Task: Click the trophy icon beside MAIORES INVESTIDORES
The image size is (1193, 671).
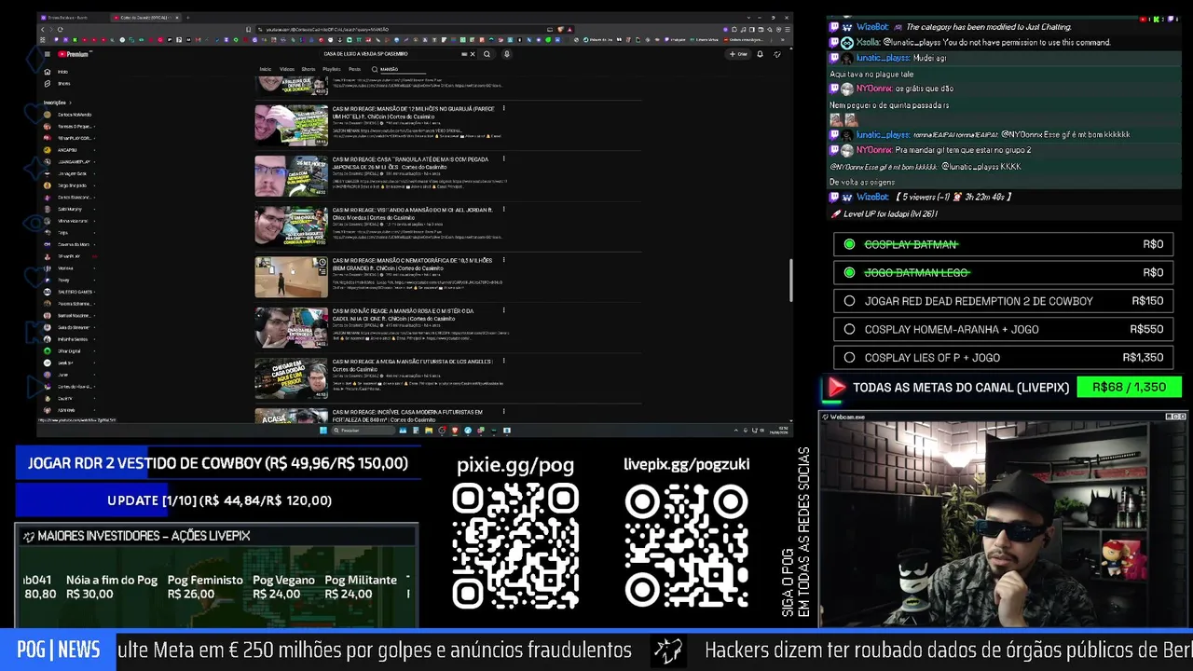Action: (28, 536)
